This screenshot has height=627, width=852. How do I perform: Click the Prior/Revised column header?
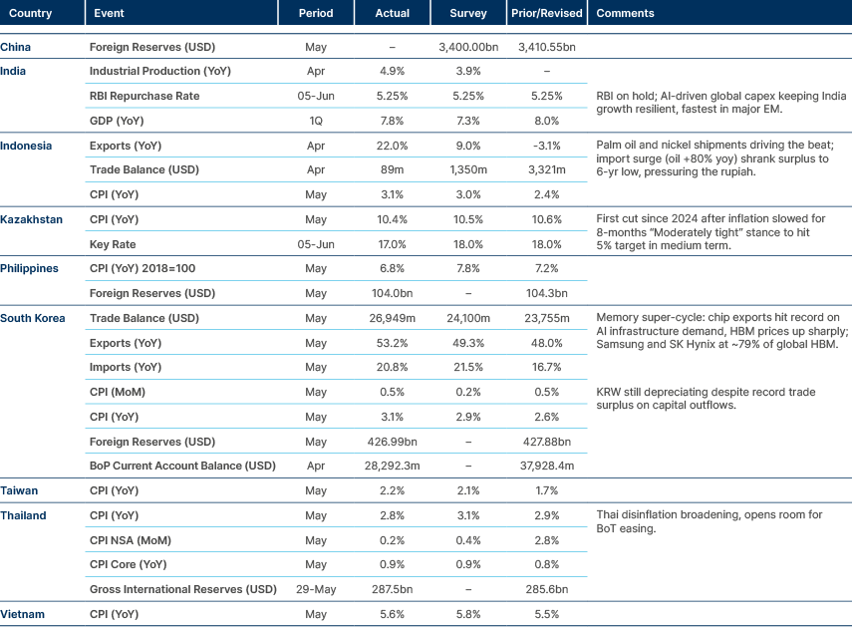(x=547, y=13)
